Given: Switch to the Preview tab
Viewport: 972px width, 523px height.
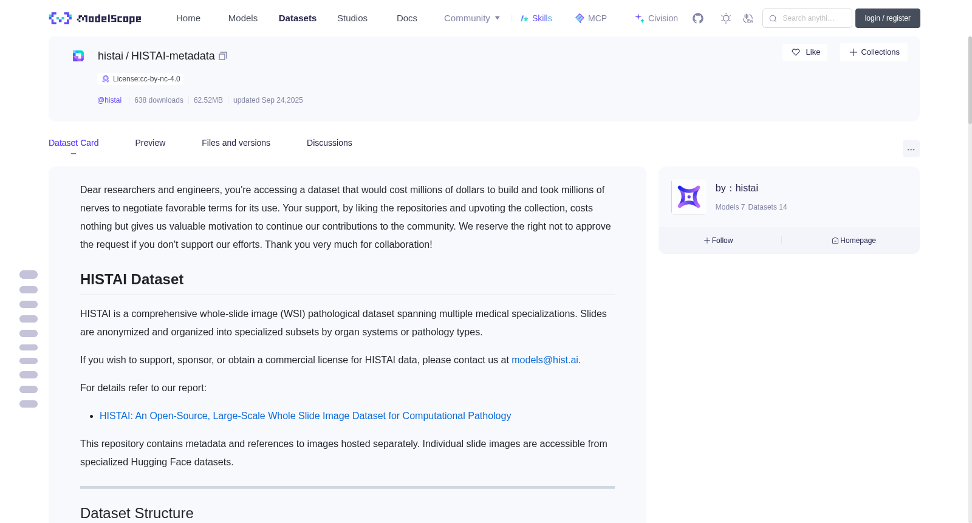Looking at the screenshot, I should tap(150, 143).
